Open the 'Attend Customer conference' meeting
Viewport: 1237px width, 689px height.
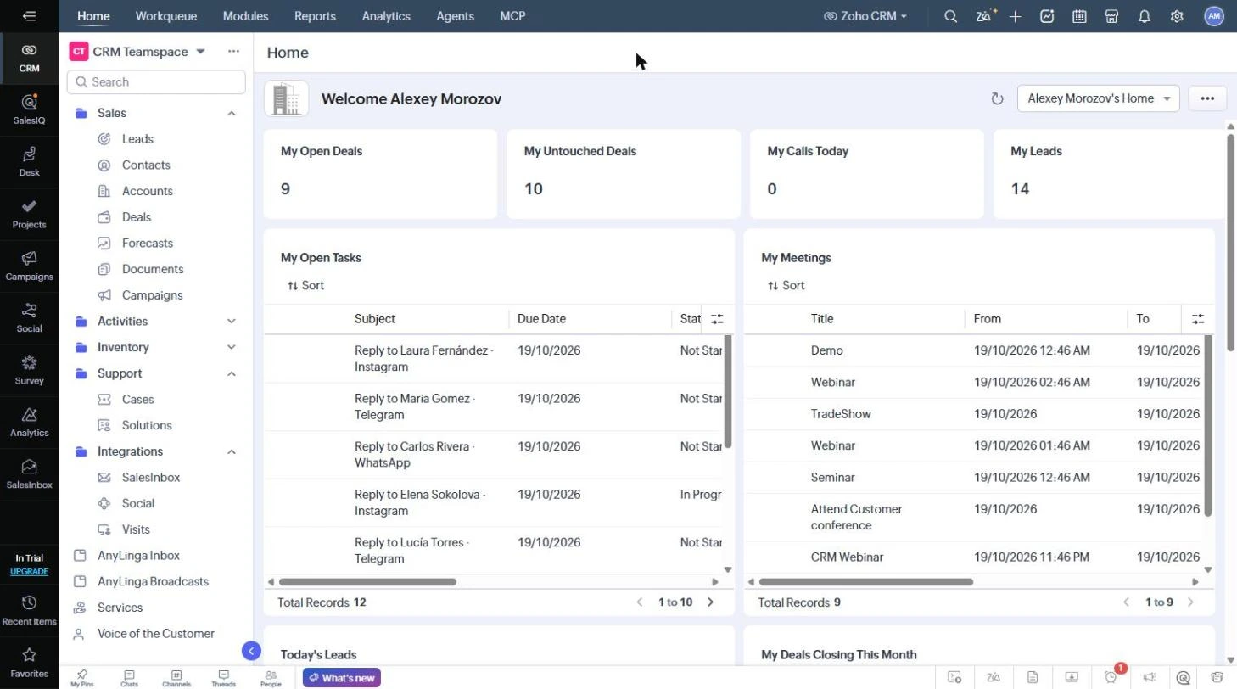click(856, 517)
